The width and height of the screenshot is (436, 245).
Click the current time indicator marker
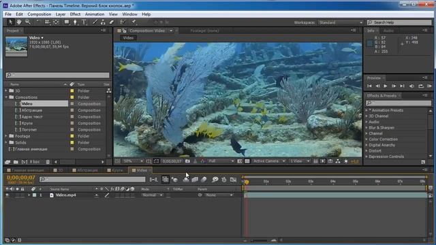coord(247,182)
